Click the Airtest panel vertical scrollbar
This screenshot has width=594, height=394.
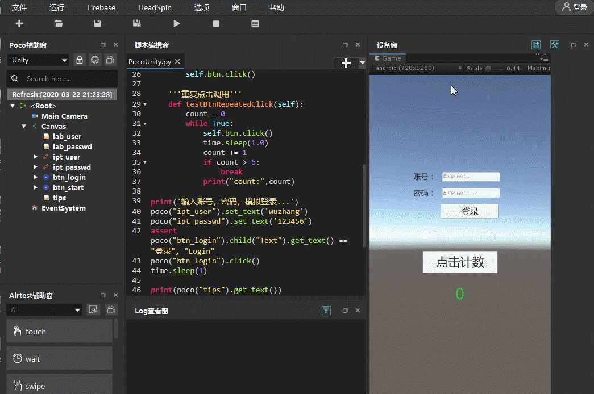(115, 329)
